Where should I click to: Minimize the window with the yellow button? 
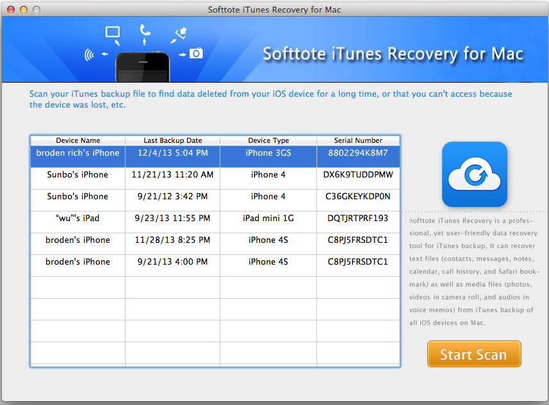pos(24,10)
